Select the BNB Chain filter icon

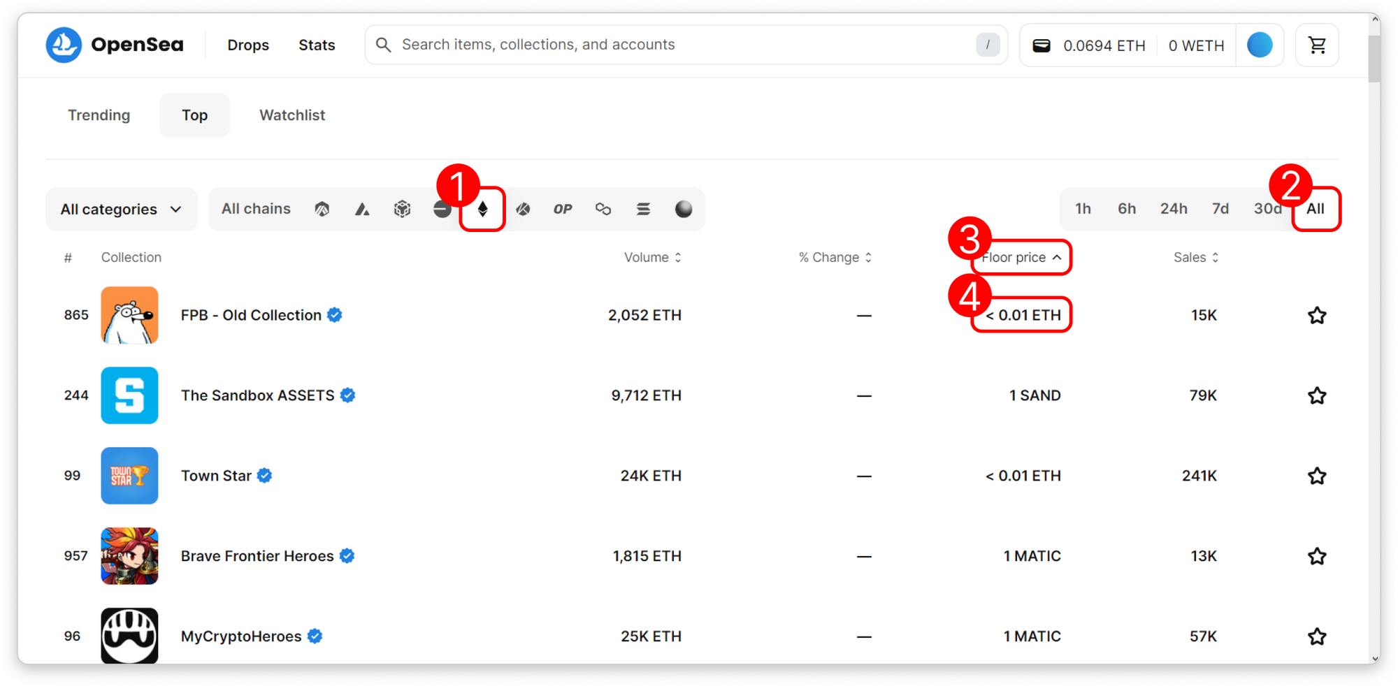(402, 209)
